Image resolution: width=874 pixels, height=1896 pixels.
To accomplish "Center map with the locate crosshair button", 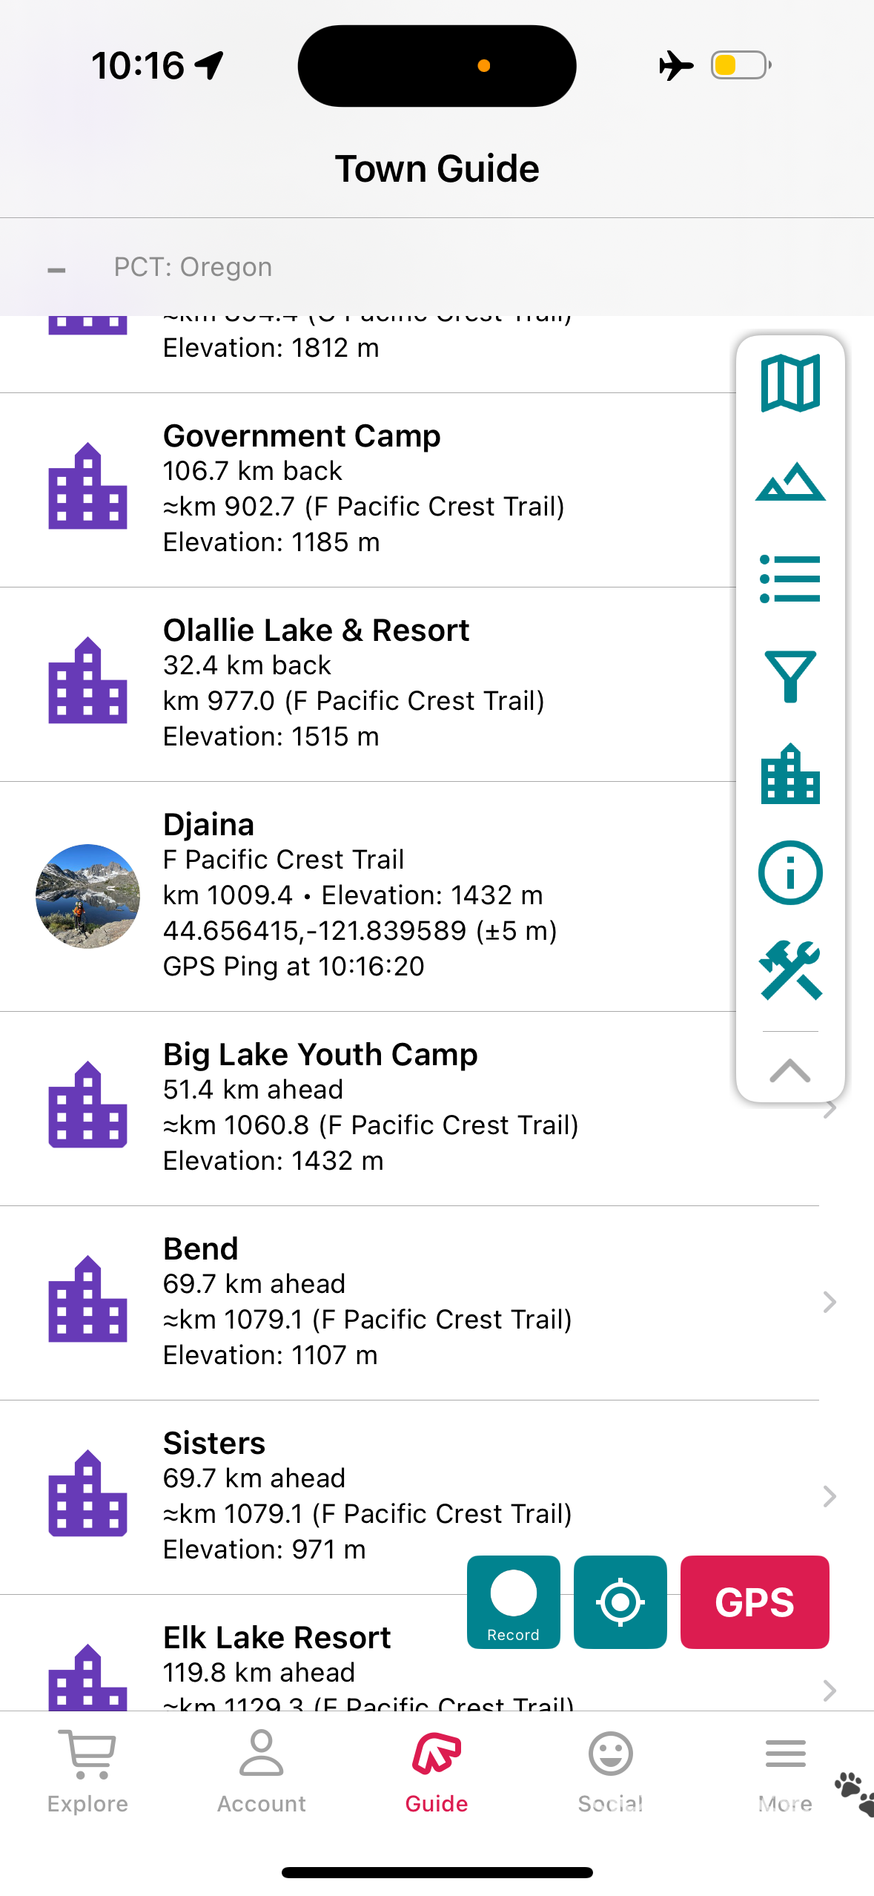I will pyautogui.click(x=620, y=1602).
